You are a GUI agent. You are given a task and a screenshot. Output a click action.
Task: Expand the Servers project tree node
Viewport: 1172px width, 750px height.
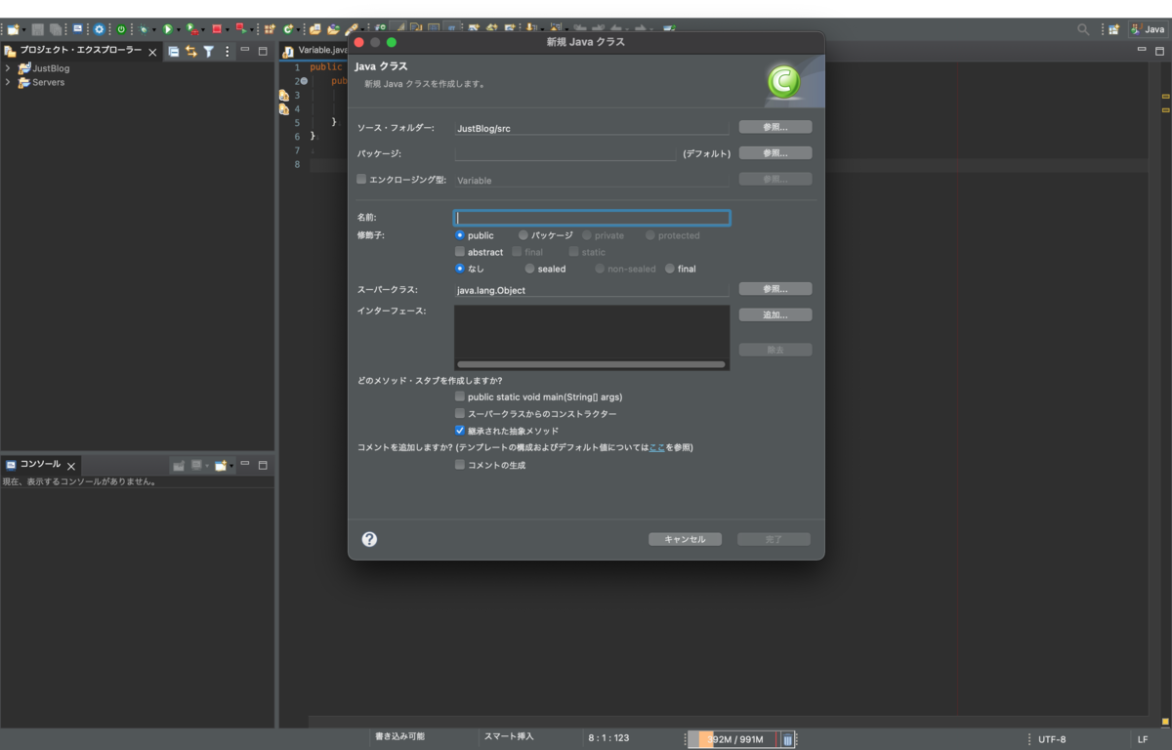coord(8,83)
